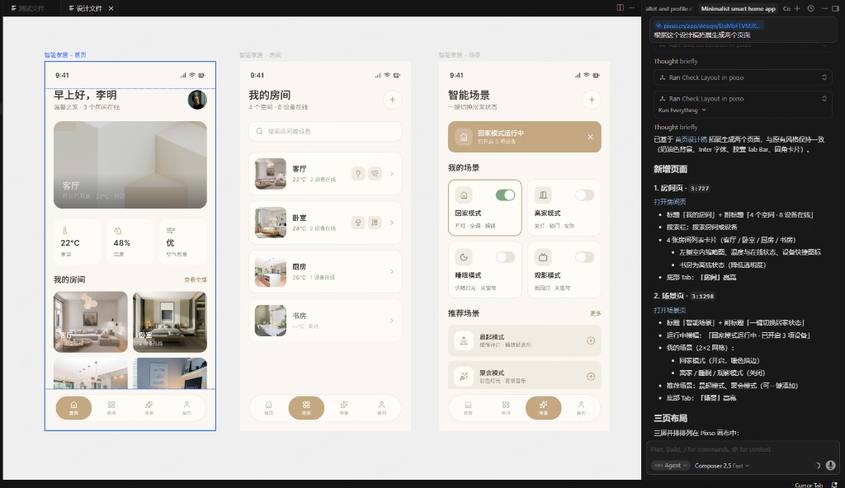This screenshot has width=845, height=488.
Task: Click 更多 next to 推荐场景
Action: click(595, 313)
